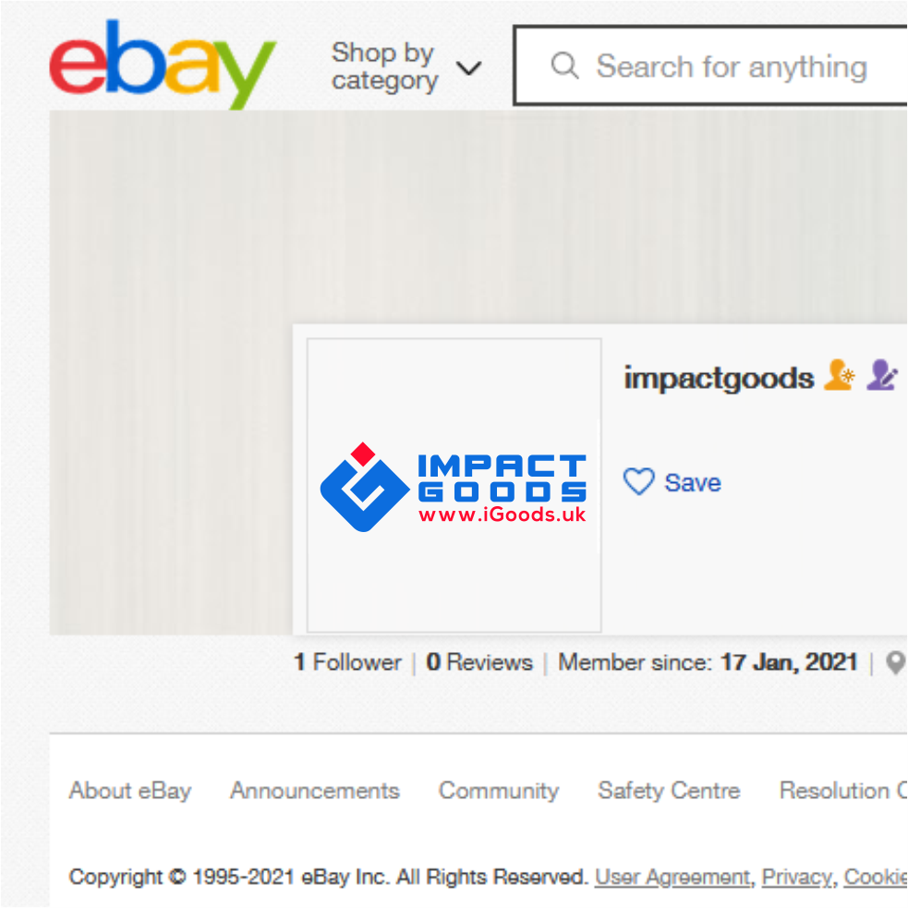Open the About eBay footer link
This screenshot has height=908, width=908.
point(130,791)
